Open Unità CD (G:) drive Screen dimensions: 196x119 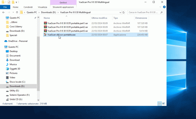(x=16, y=99)
